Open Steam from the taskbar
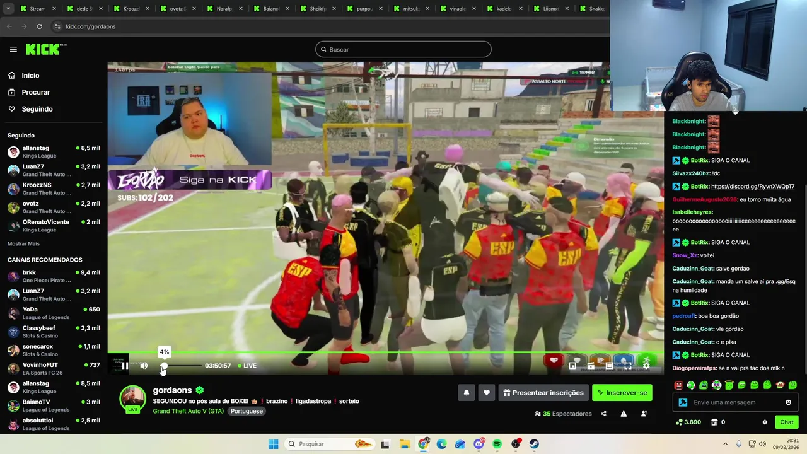Screen dimensions: 807x454 pos(534,444)
